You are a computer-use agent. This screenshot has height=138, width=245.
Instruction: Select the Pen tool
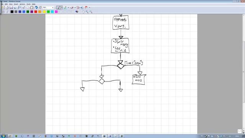(x=58, y=8)
